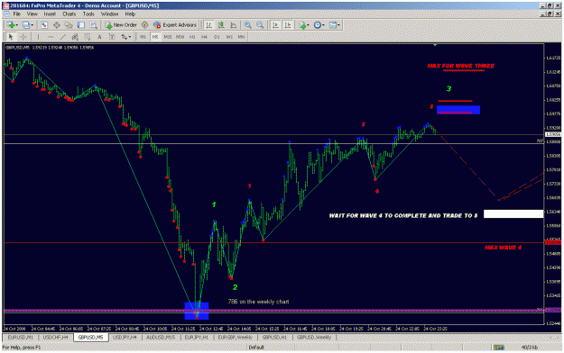The height and width of the screenshot is (353, 564).
Task: Switch to M15 timeframe
Action: tap(168, 37)
